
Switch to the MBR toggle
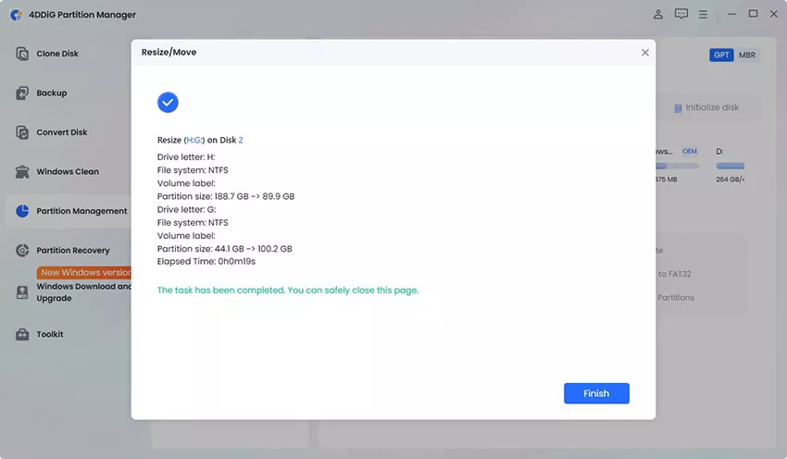click(x=747, y=56)
